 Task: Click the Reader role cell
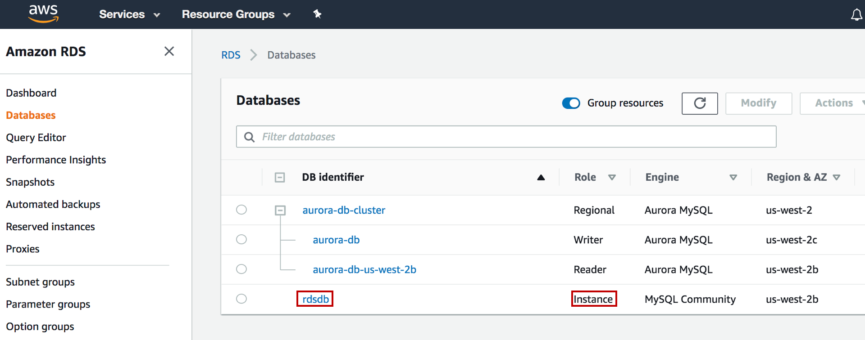coord(590,269)
